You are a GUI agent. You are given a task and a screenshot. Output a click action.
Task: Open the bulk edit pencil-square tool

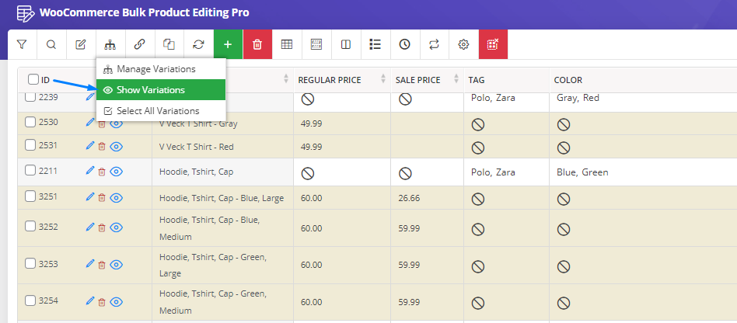(x=81, y=44)
